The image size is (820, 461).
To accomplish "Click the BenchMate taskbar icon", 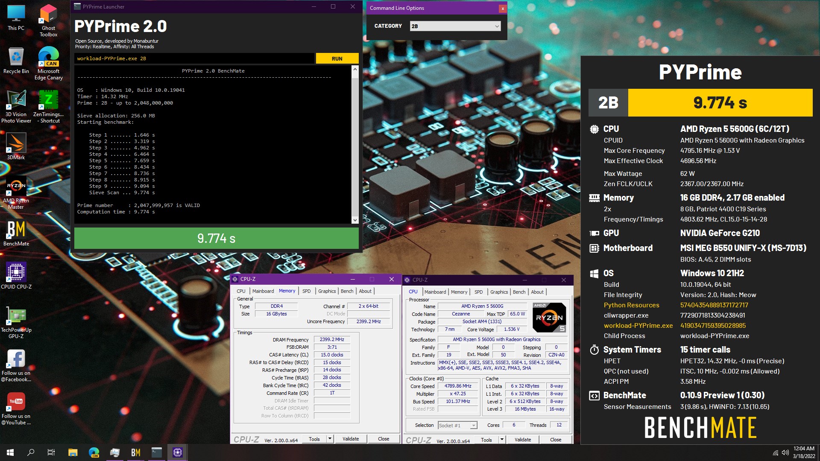I will (x=135, y=452).
